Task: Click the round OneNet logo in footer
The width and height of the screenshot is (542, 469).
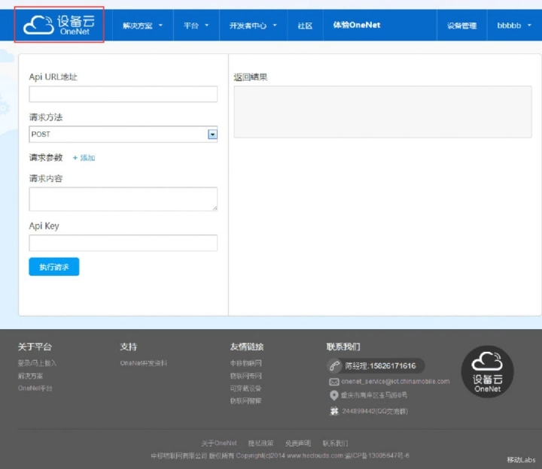Action: [x=487, y=372]
